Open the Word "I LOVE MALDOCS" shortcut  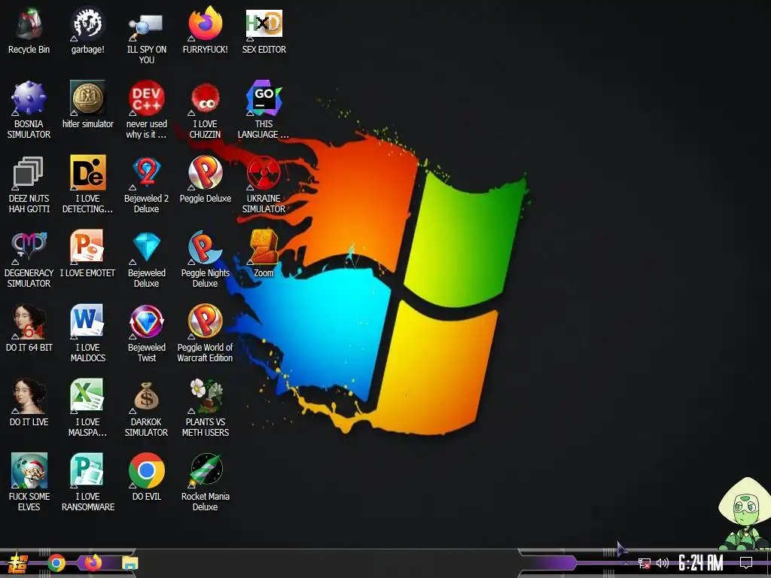[87, 322]
